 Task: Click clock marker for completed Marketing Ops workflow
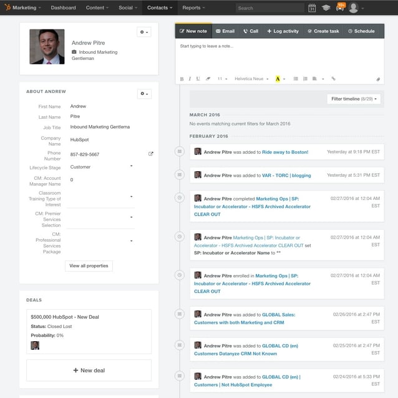(x=180, y=197)
